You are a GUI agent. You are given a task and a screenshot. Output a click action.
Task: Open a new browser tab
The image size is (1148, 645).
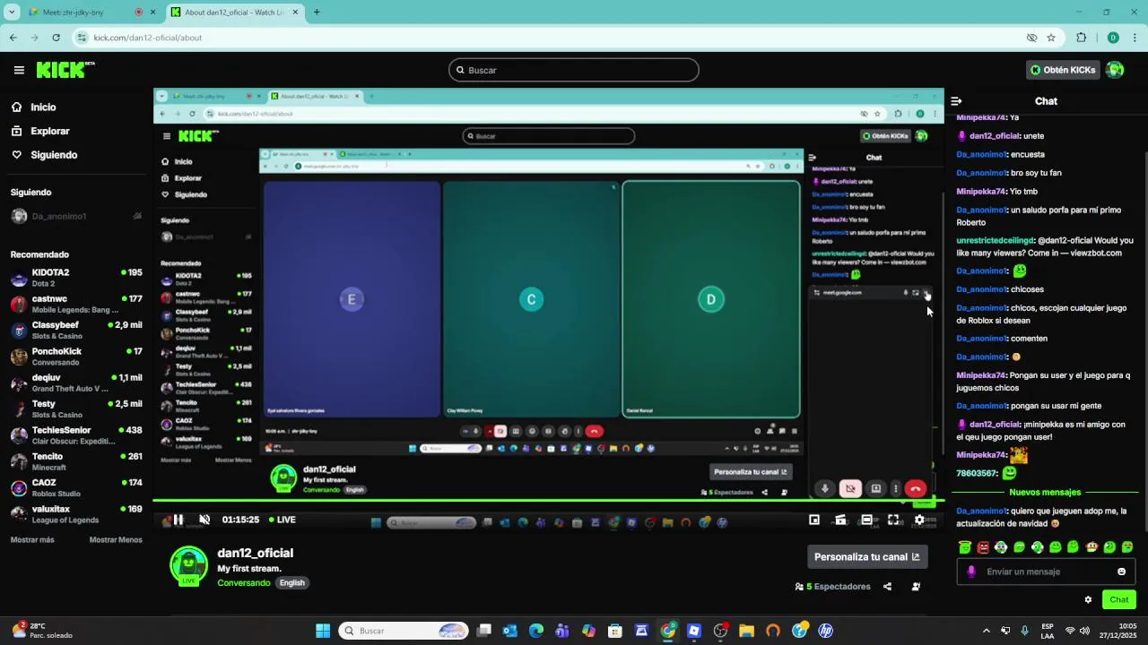click(x=317, y=13)
